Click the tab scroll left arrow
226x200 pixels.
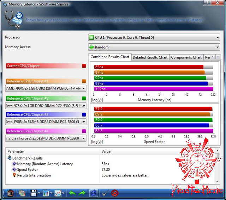click(213, 57)
